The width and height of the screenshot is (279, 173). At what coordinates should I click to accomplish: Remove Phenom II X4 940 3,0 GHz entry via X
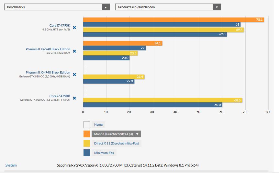coord(74,51)
